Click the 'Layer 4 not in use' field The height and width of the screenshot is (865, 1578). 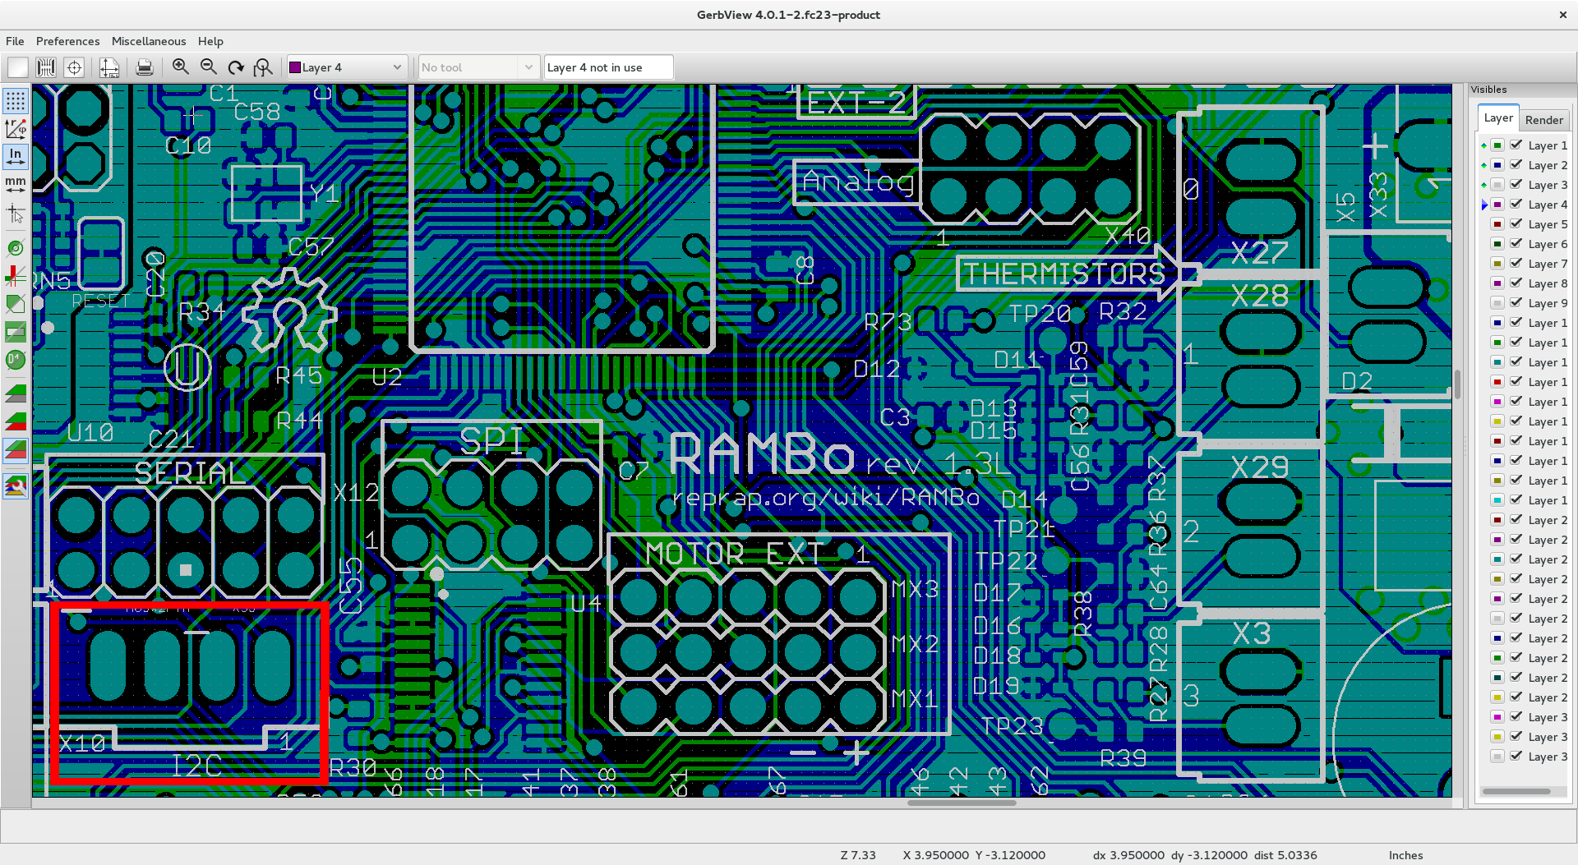pos(608,67)
